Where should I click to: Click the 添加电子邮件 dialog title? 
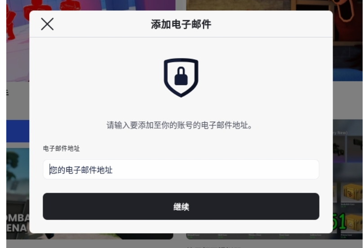(181, 24)
